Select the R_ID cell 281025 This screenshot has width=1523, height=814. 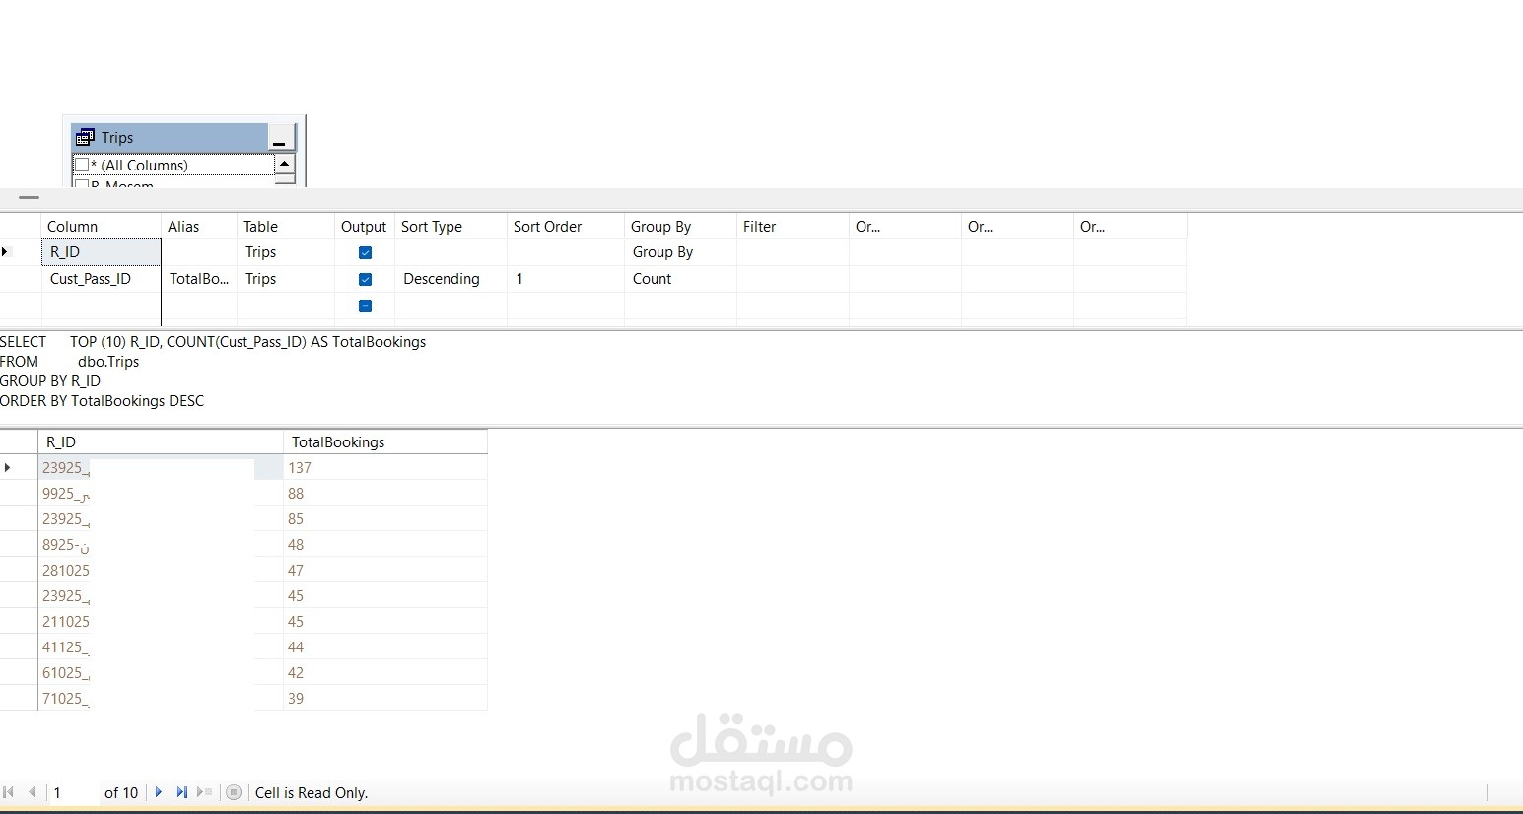(161, 571)
